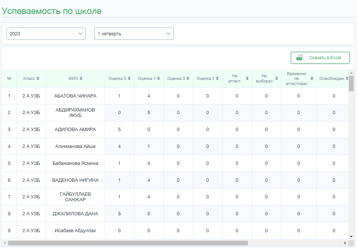Select ДЖАЛИЛОВА ДАНА name cell
357x248 pixels.
click(75, 213)
